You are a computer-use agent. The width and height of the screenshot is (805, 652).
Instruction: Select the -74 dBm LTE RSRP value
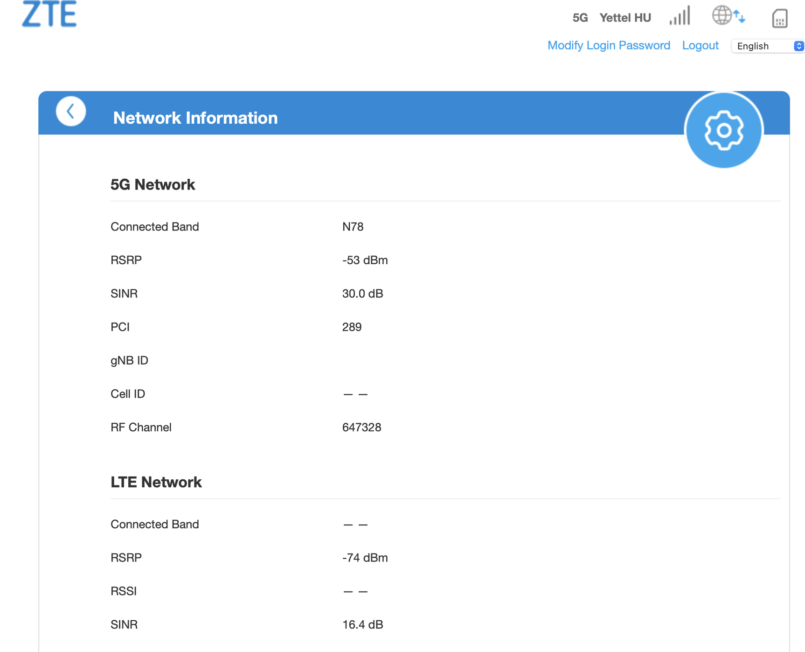pos(365,558)
